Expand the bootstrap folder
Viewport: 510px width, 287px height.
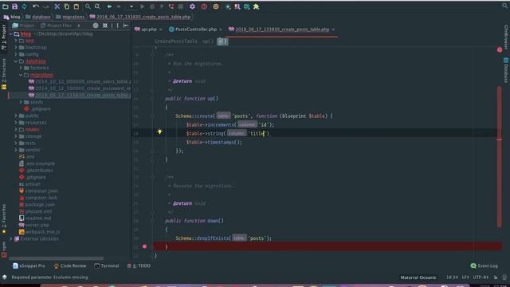[16, 48]
